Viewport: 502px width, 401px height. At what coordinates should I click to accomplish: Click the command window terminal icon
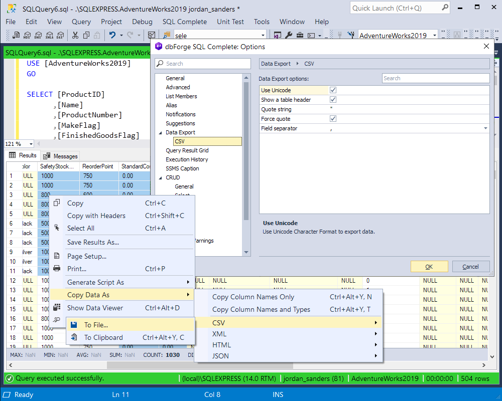[x=311, y=35]
